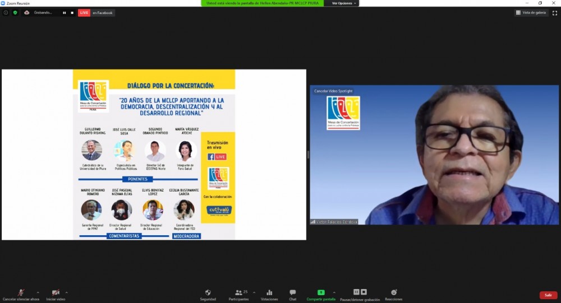Stop recording using the top-left stop button
561x303 pixels.
coord(71,12)
